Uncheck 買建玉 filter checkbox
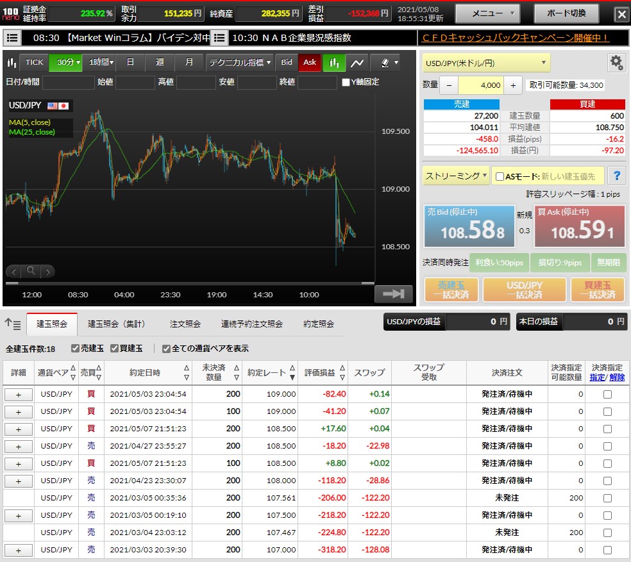The image size is (631, 562). tap(114, 349)
